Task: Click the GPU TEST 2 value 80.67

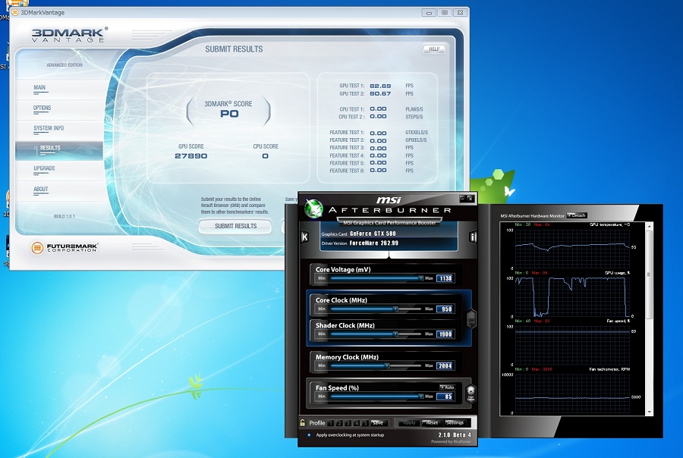Action: pyautogui.click(x=380, y=93)
